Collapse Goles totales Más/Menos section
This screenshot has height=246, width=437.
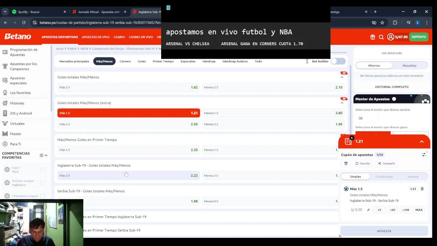point(342,77)
